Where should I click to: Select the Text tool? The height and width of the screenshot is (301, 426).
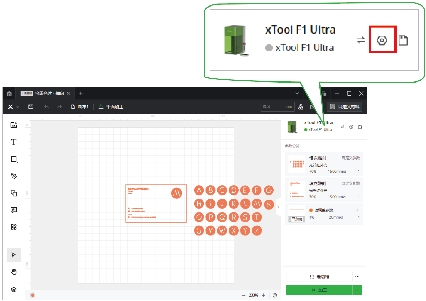(x=14, y=142)
